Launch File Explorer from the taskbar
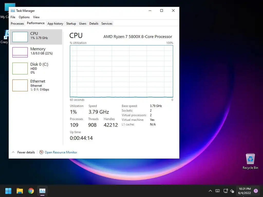Image resolution: width=263 pixels, height=197 pixels. click(20, 191)
